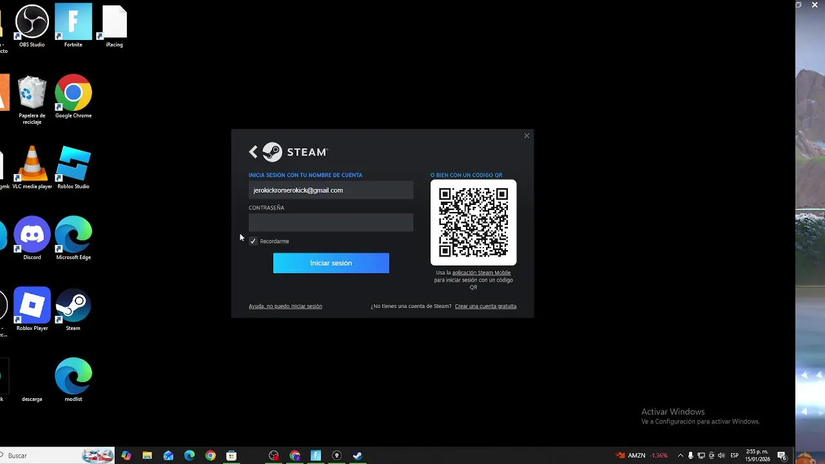Viewport: 825px width, 464px height.
Task: Click the Steam logo in login dialog
Action: tap(295, 152)
